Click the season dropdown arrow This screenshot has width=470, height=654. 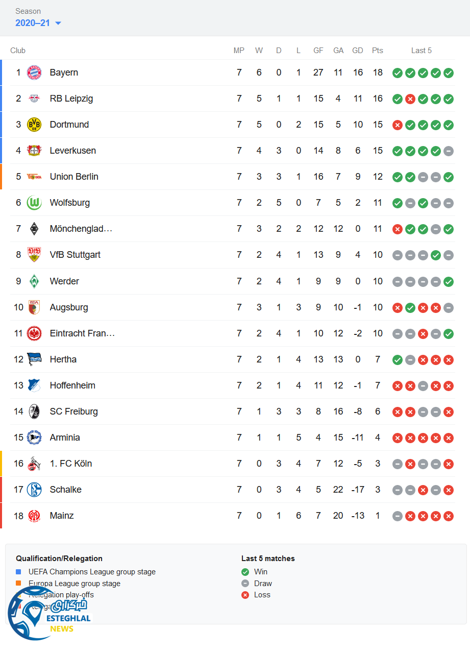tap(58, 23)
